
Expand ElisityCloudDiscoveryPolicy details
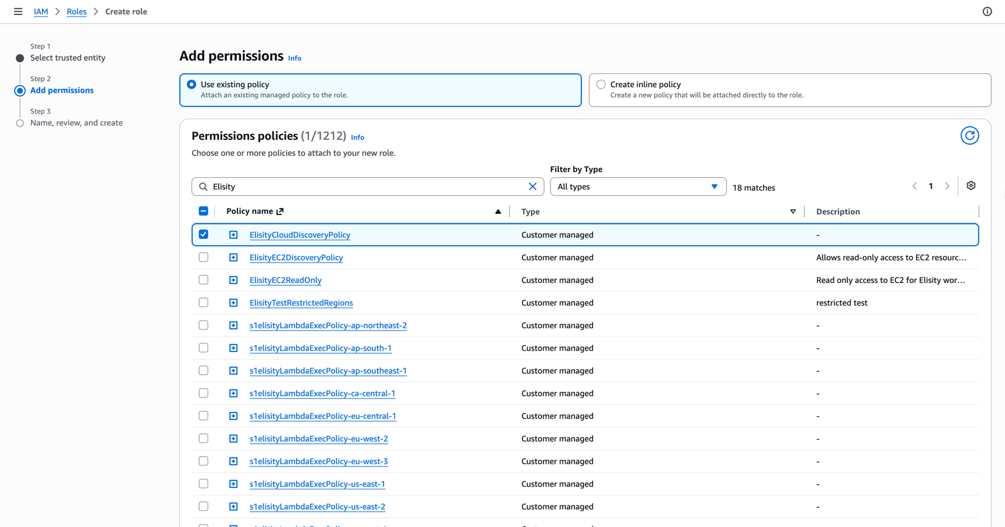coord(233,235)
